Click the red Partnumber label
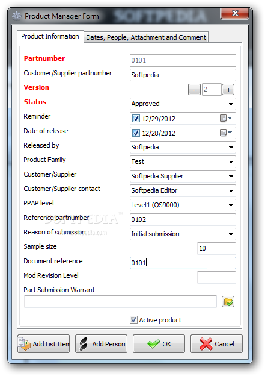Screen dimensions: 265x376 [x=44, y=58]
